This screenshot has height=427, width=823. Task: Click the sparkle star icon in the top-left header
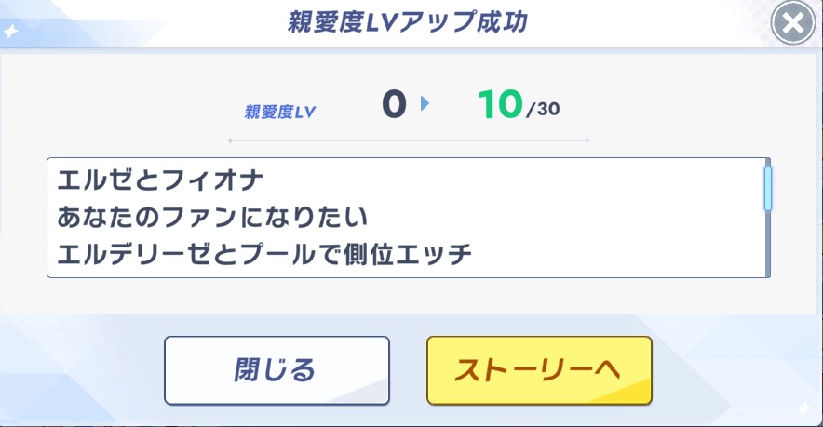tap(10, 32)
